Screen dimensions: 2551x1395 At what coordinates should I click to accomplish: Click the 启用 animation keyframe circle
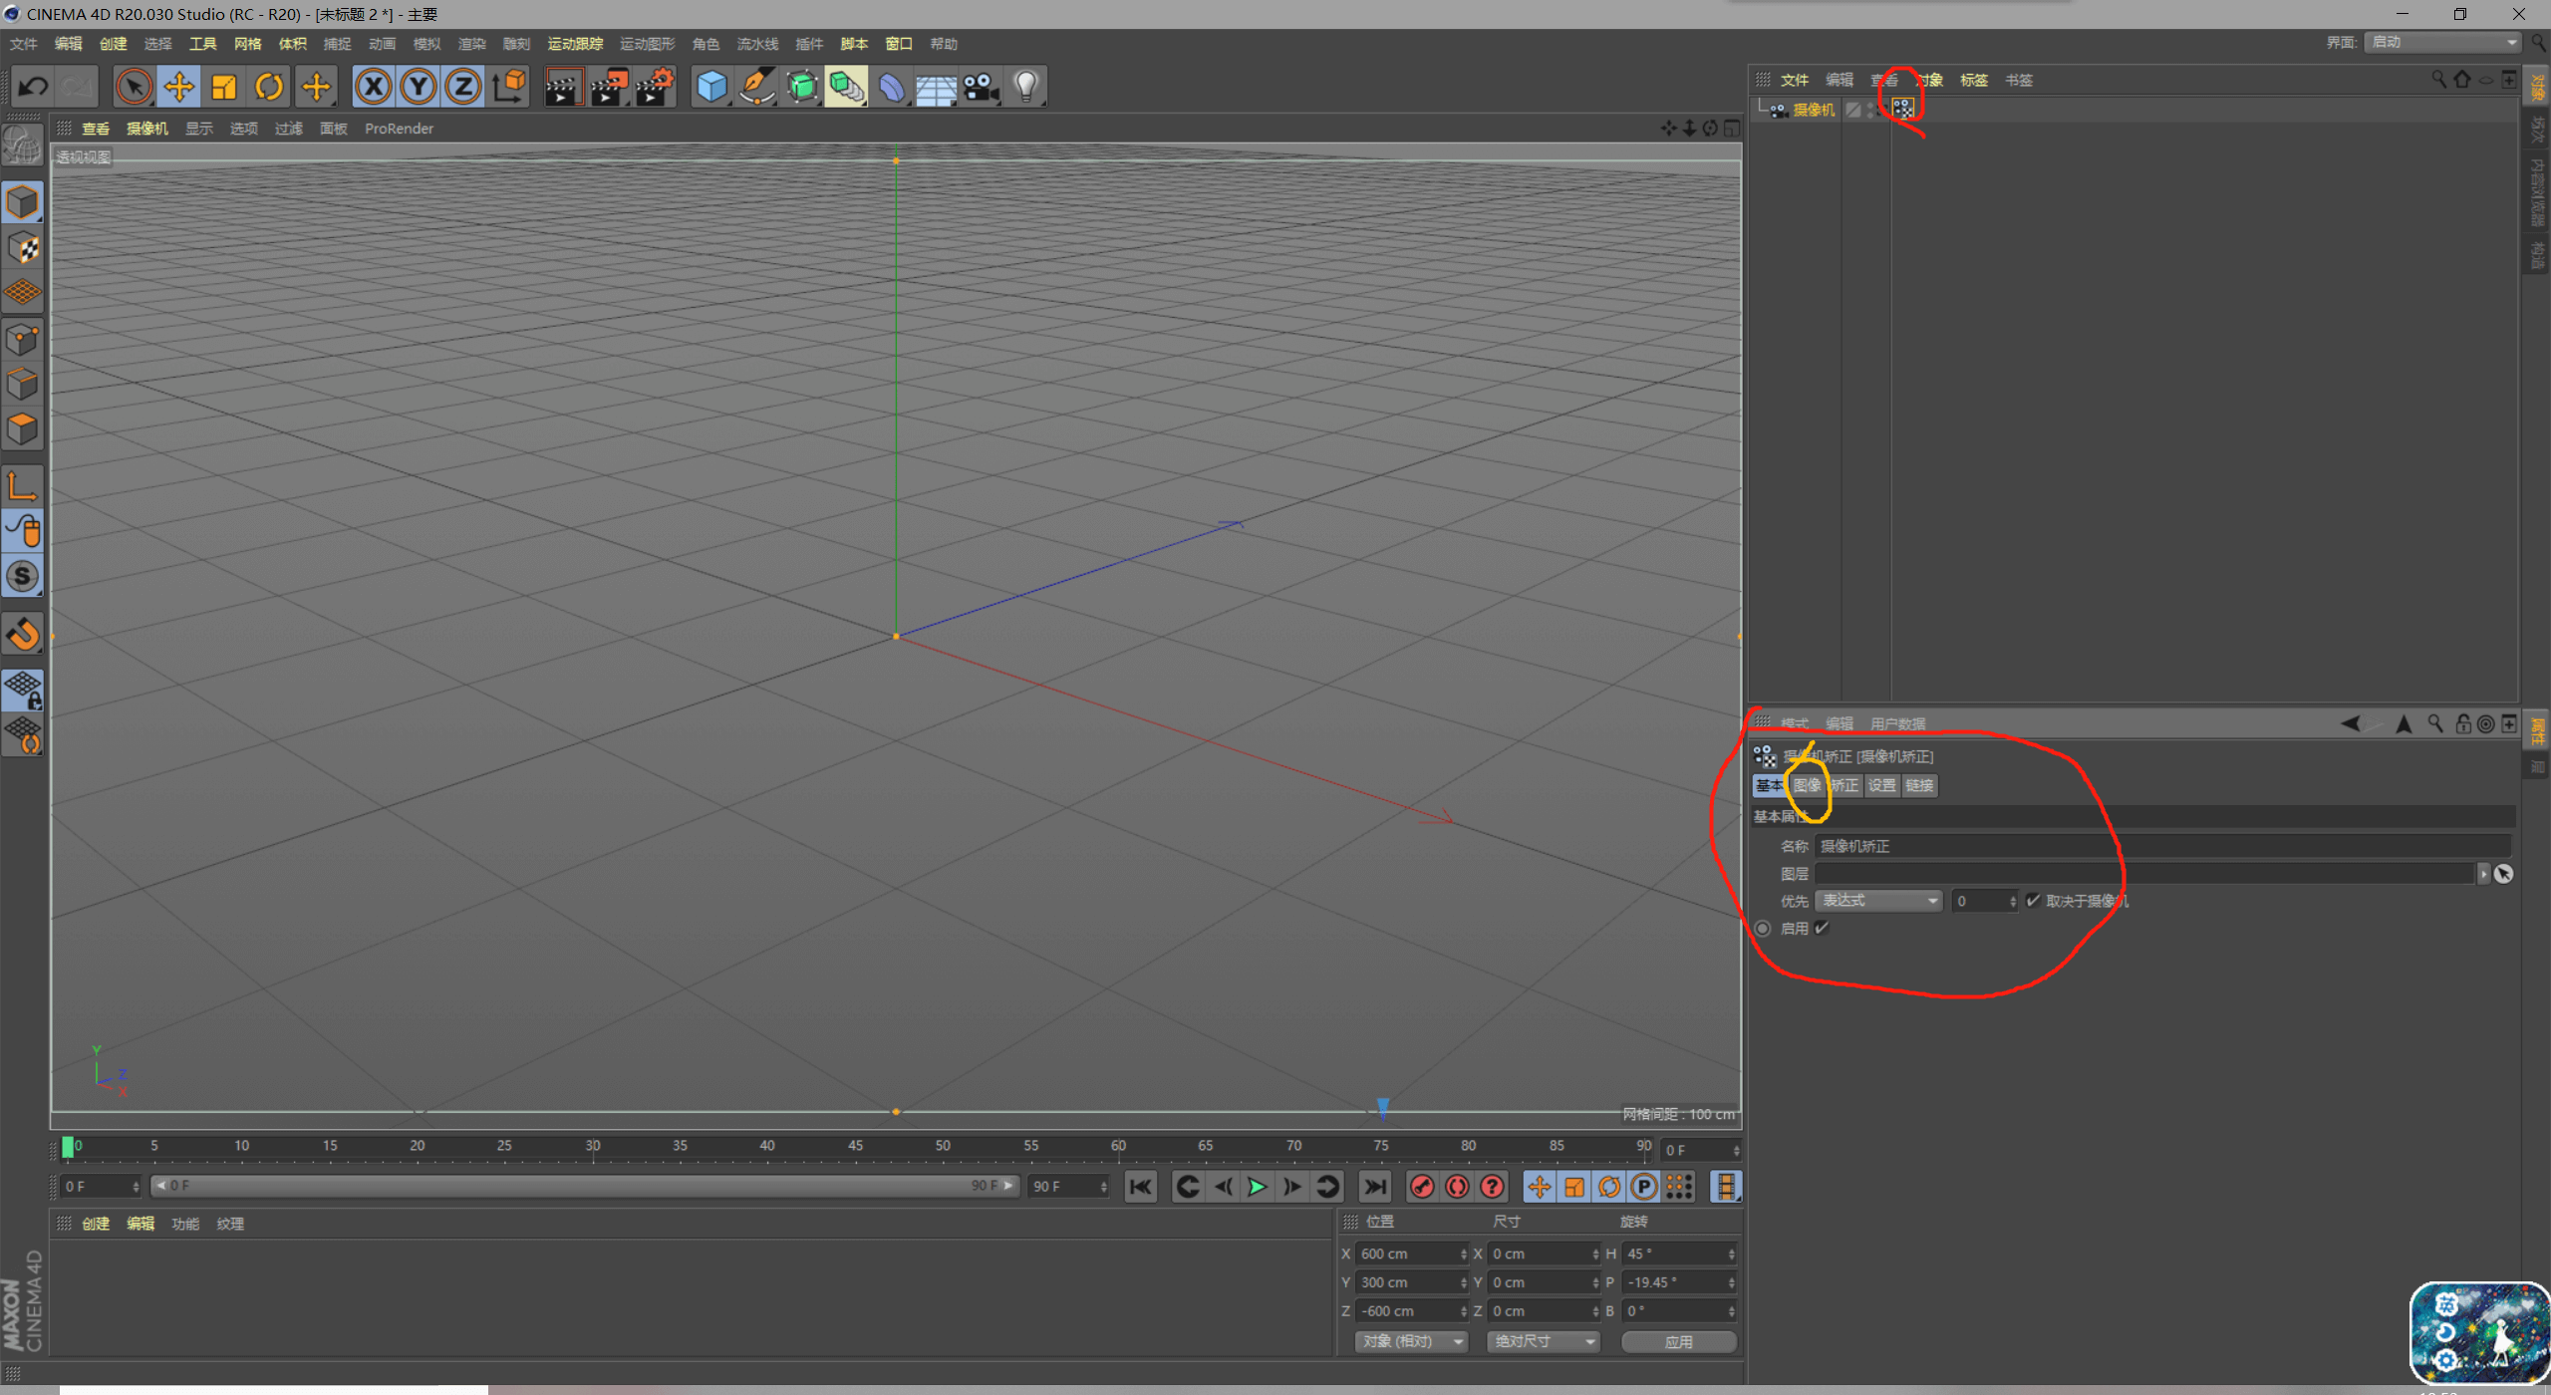[x=1763, y=928]
